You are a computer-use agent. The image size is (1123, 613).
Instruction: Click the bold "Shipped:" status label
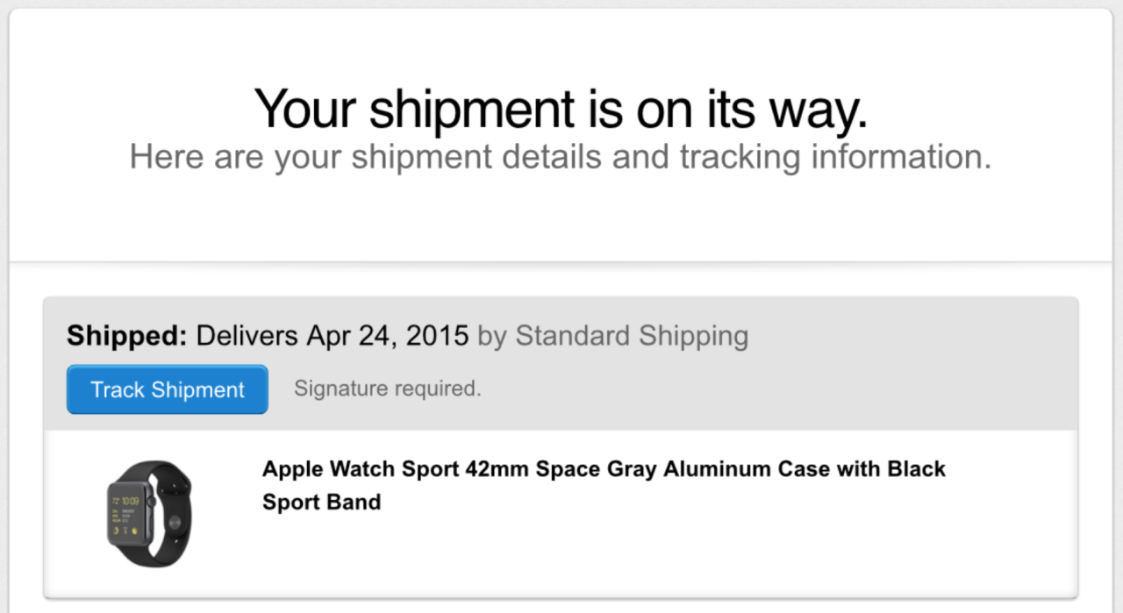click(x=126, y=336)
